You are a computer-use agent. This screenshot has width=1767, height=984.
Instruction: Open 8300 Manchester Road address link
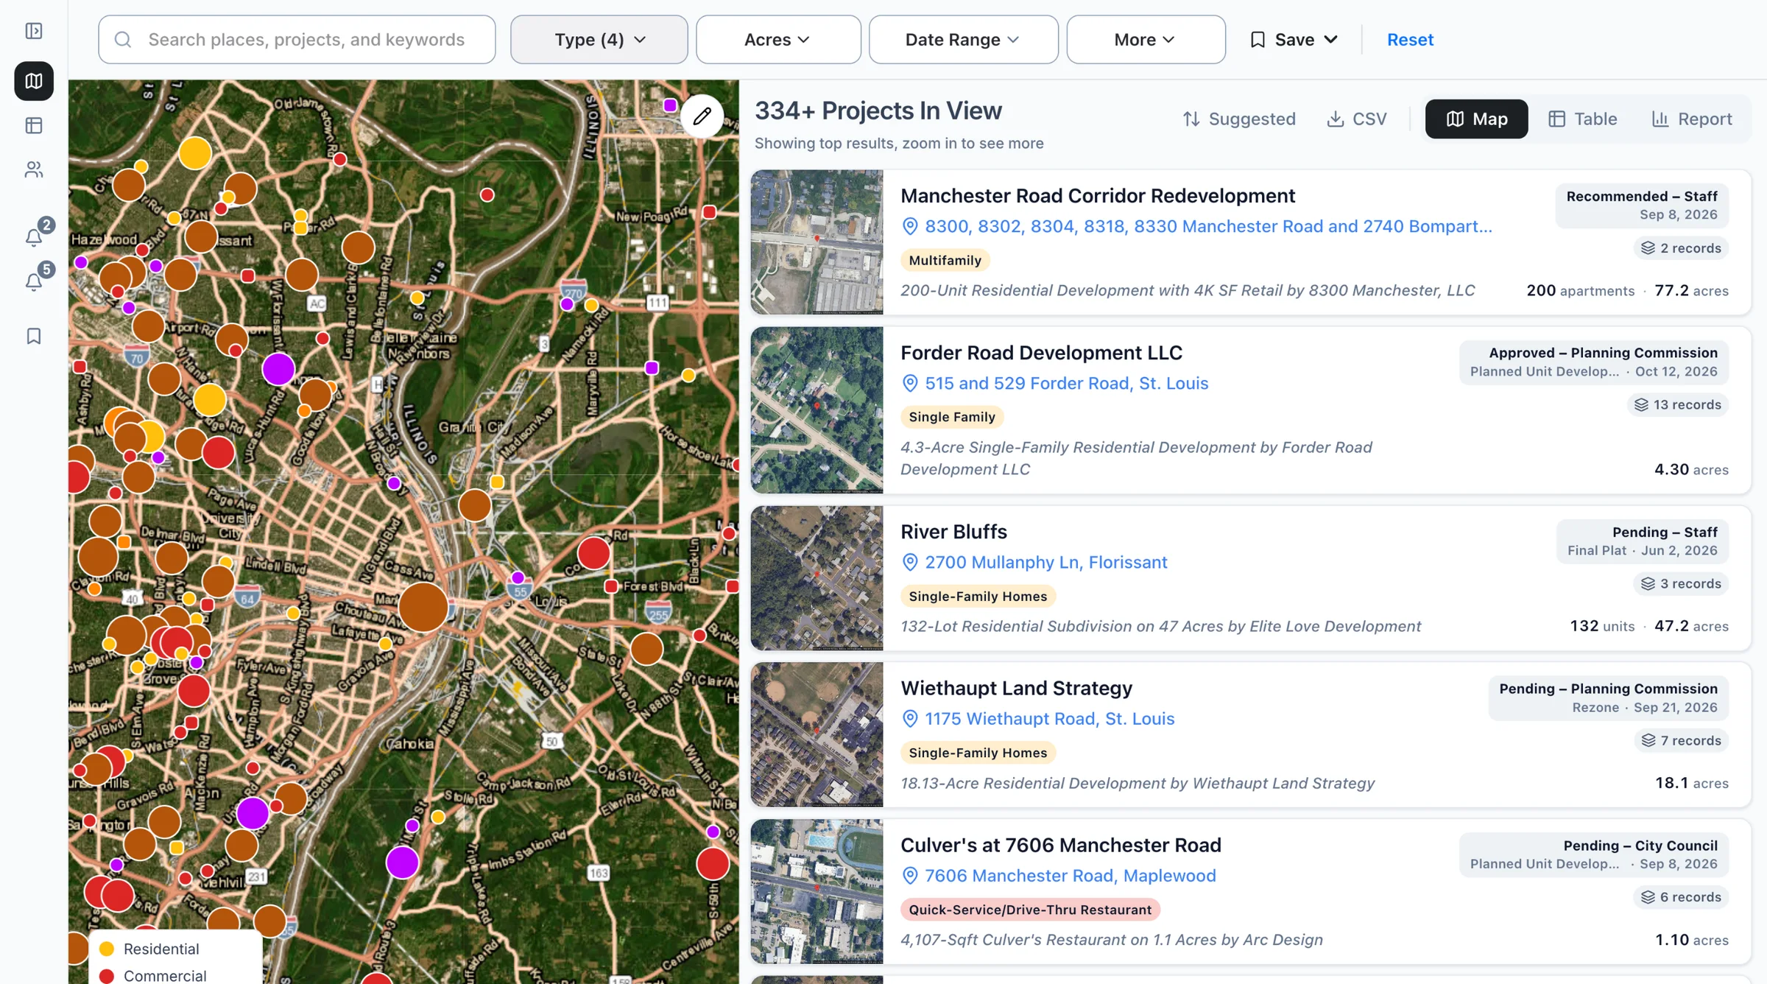point(1208,227)
